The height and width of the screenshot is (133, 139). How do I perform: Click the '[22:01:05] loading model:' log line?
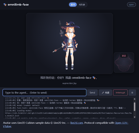pos(18,111)
